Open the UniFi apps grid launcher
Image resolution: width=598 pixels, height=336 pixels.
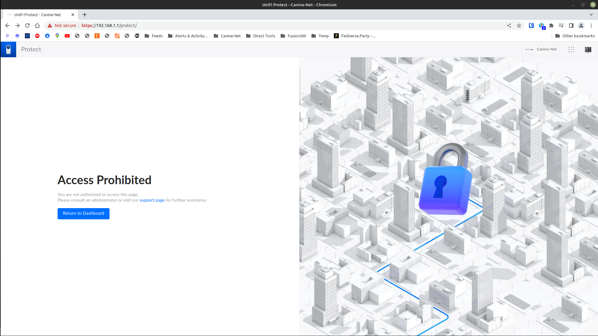tap(571, 49)
